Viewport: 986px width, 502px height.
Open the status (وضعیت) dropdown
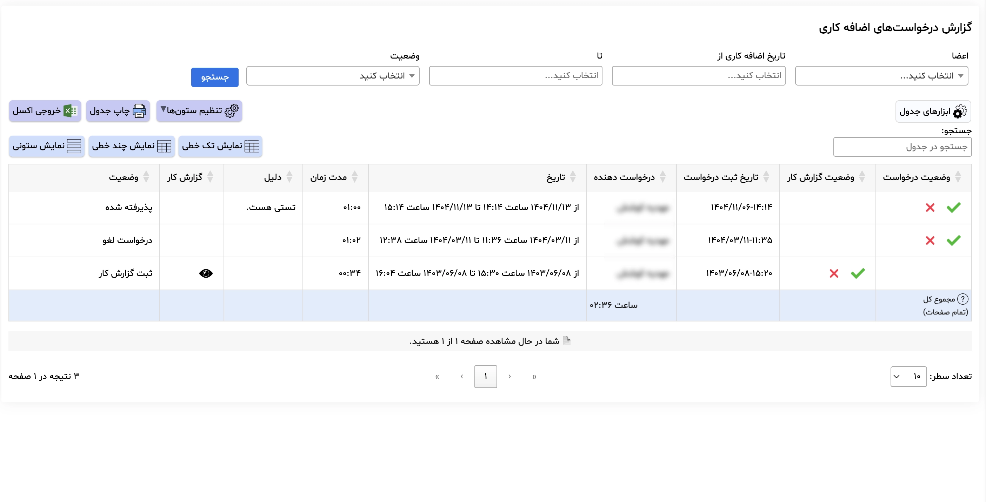pos(333,76)
